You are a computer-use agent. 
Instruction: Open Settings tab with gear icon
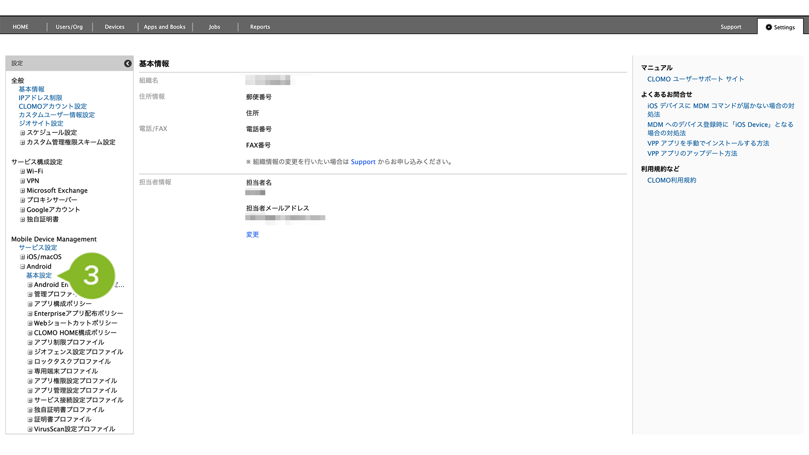(780, 27)
